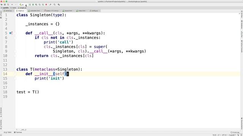Click the concurrency diagram toolbar icon

(43, 5)
